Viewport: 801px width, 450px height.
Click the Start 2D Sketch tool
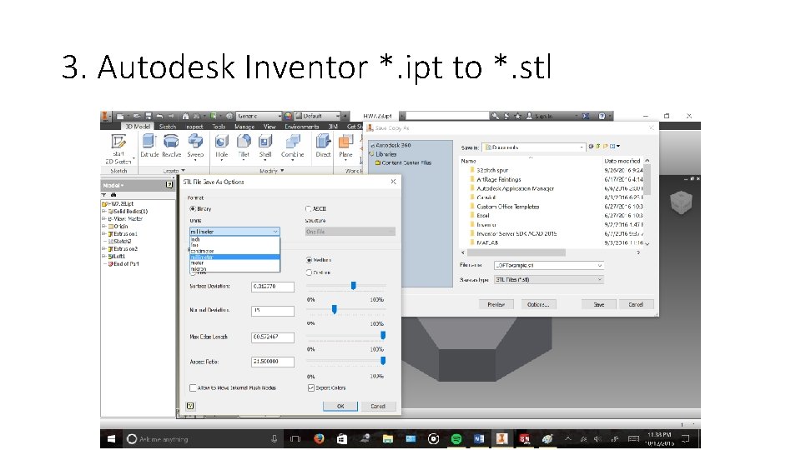tap(118, 148)
